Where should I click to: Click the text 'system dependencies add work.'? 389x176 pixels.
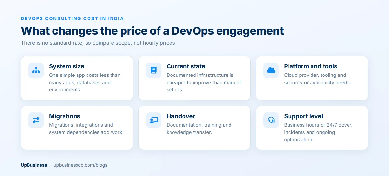pos(86,132)
